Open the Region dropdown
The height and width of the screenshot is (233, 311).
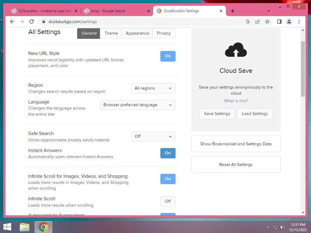(x=153, y=88)
